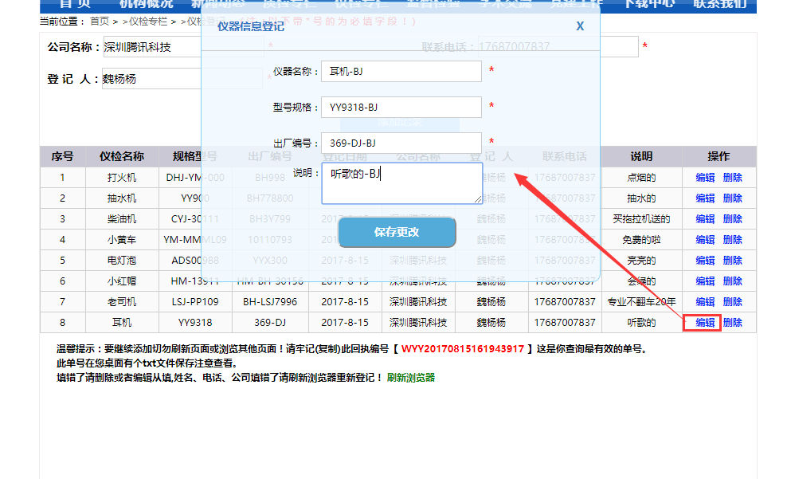The height and width of the screenshot is (479, 787).
Task: Click 编辑 for the 柴油机 row
Action: 705,219
